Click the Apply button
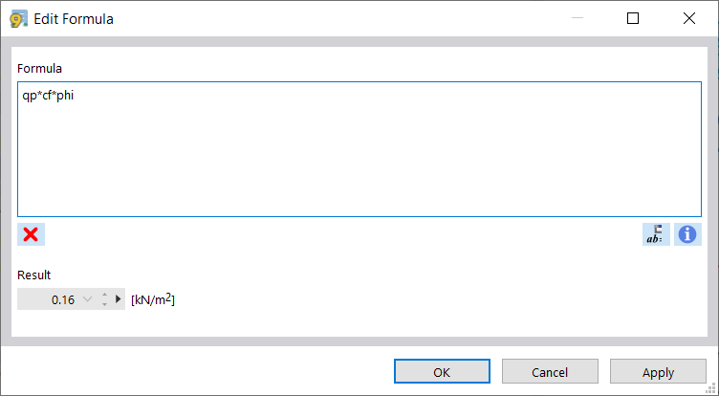This screenshot has height=396, width=719. (x=658, y=372)
